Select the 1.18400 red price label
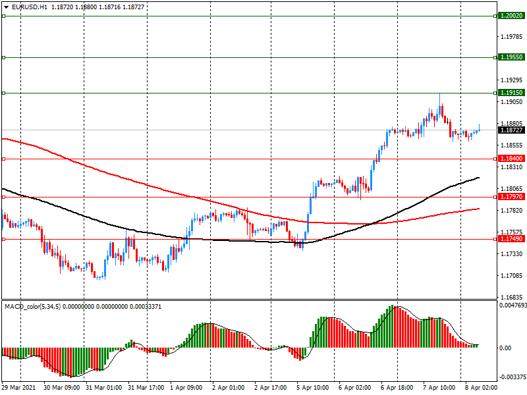This screenshot has width=527, height=395. pos(511,159)
